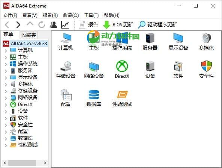
Task: Select 设备 in the tree
Action: pyautogui.click(x=23, y=111)
